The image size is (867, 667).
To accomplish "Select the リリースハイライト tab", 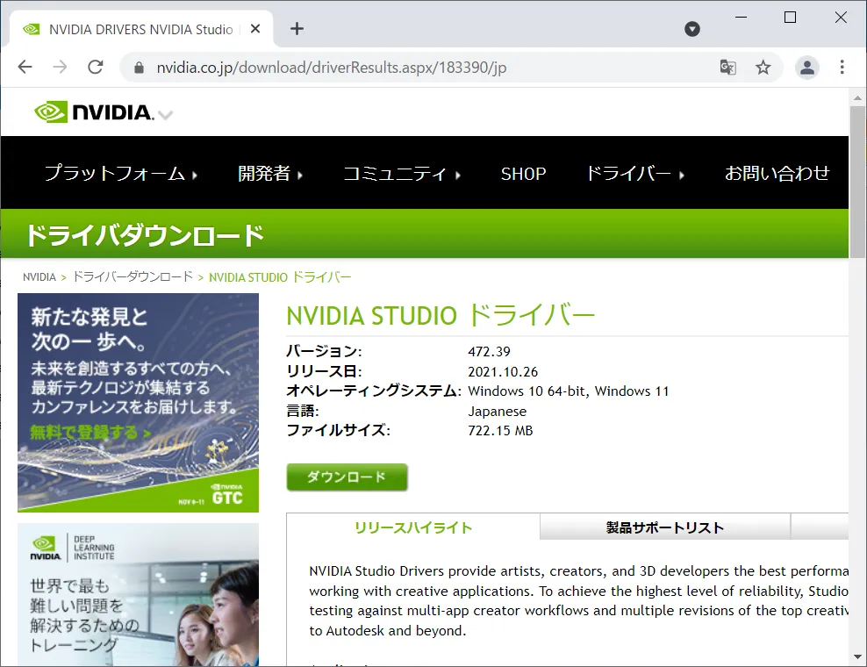I will pyautogui.click(x=413, y=527).
